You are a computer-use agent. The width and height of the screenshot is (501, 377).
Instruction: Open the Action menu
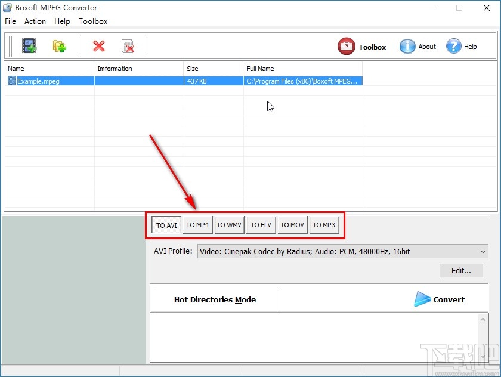35,21
